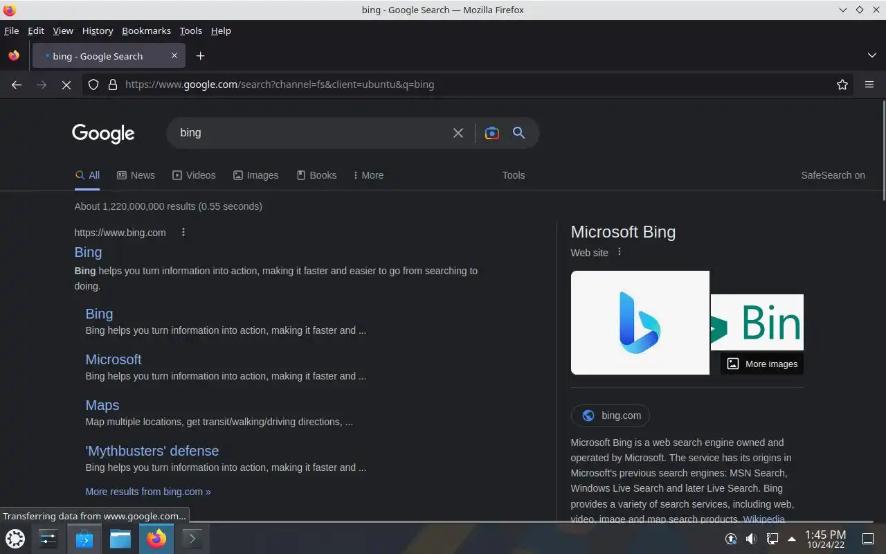Image resolution: width=886 pixels, height=554 pixels.
Task: Open the Edit menu
Action: (x=36, y=30)
